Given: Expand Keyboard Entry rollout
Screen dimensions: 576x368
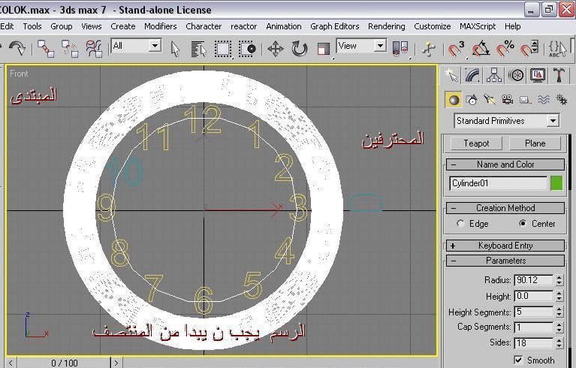Looking at the screenshot, I should click(x=505, y=246).
